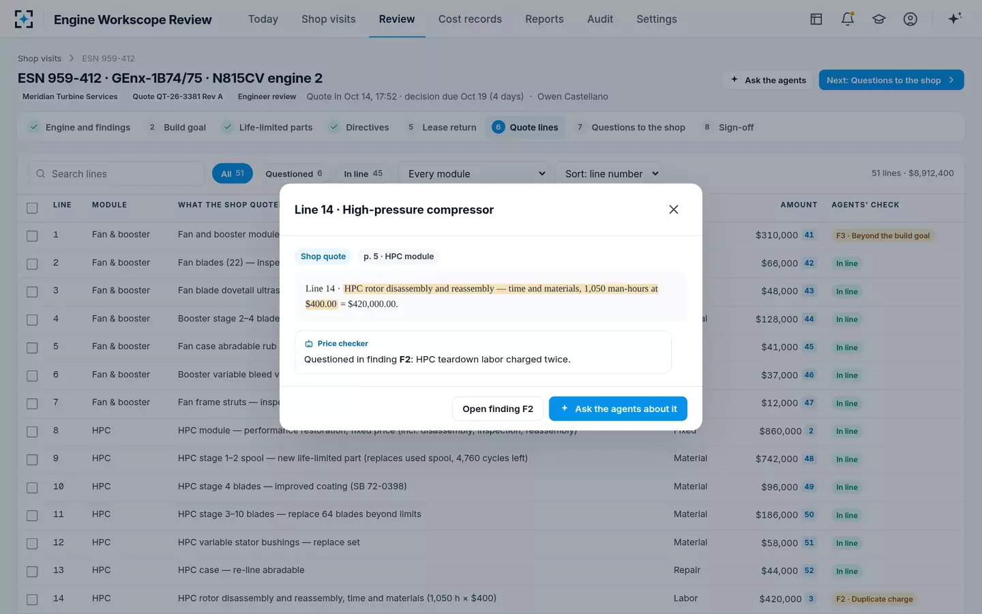Viewport: 982px width, 614px height.
Task: Click the F2 · Duplicate charge chip
Action: tap(875, 599)
